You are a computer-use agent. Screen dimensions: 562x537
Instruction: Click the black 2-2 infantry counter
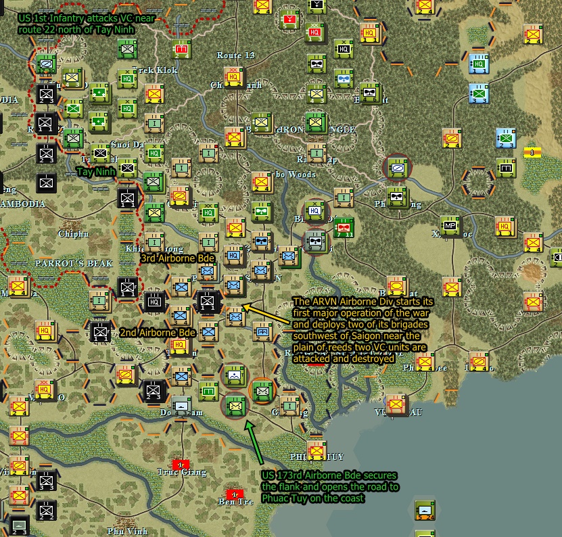tap(46, 510)
